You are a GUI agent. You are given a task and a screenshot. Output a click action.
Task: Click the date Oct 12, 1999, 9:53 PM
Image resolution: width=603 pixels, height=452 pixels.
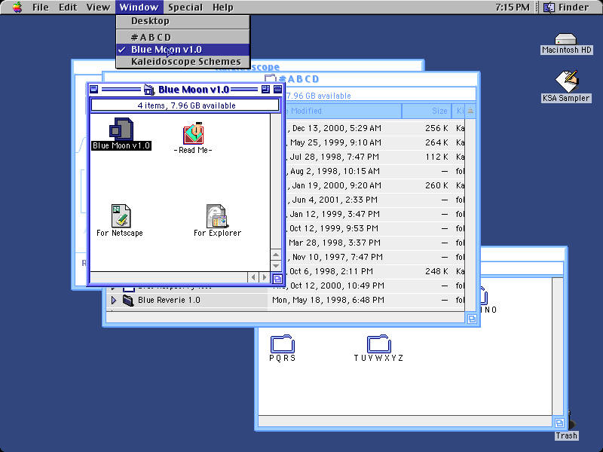(334, 228)
